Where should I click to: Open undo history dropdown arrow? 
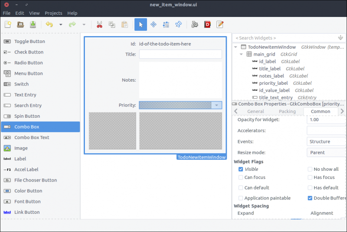[61, 25]
